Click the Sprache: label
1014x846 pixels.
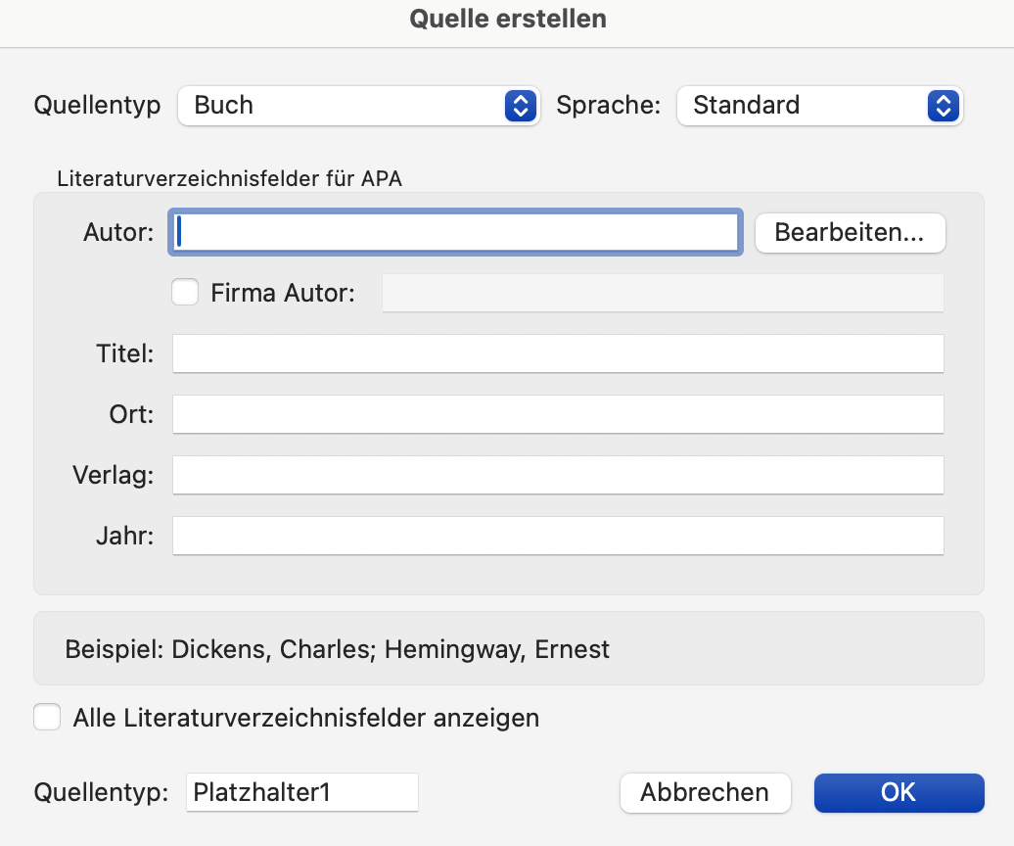point(609,106)
